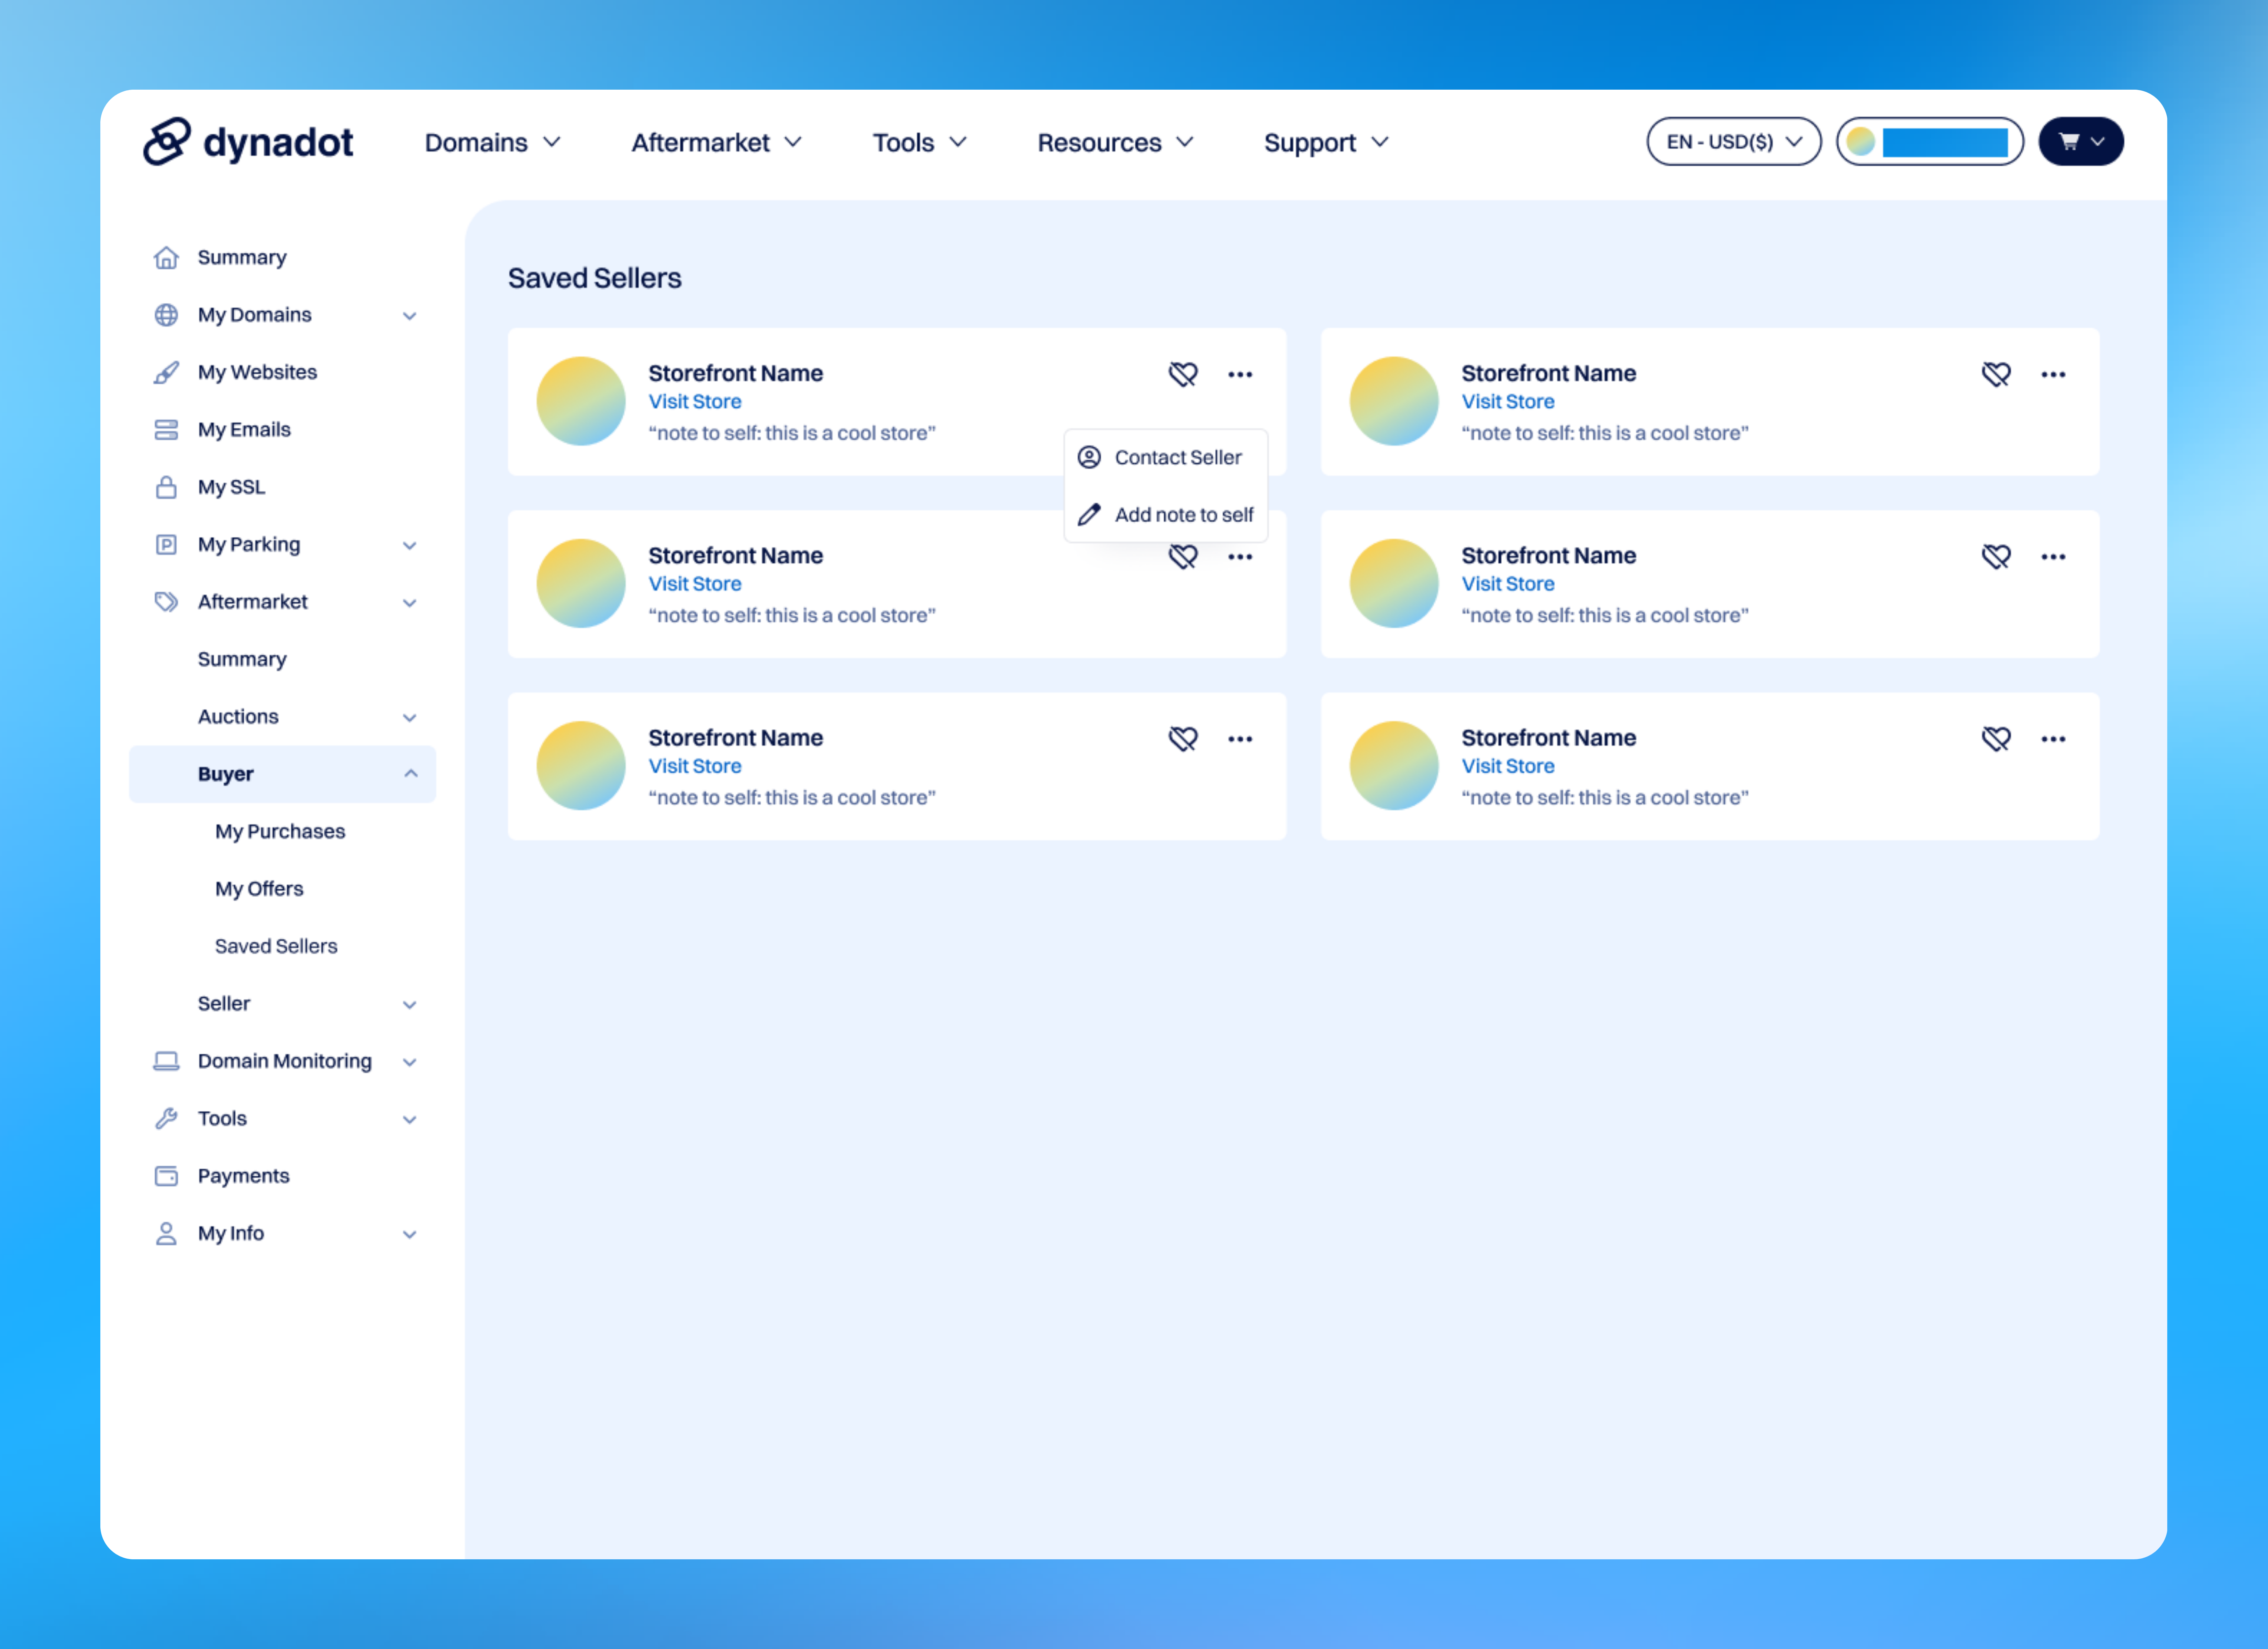Unsave seller with heart icon on top-right card
The width and height of the screenshot is (2268, 1649).
coord(1996,374)
